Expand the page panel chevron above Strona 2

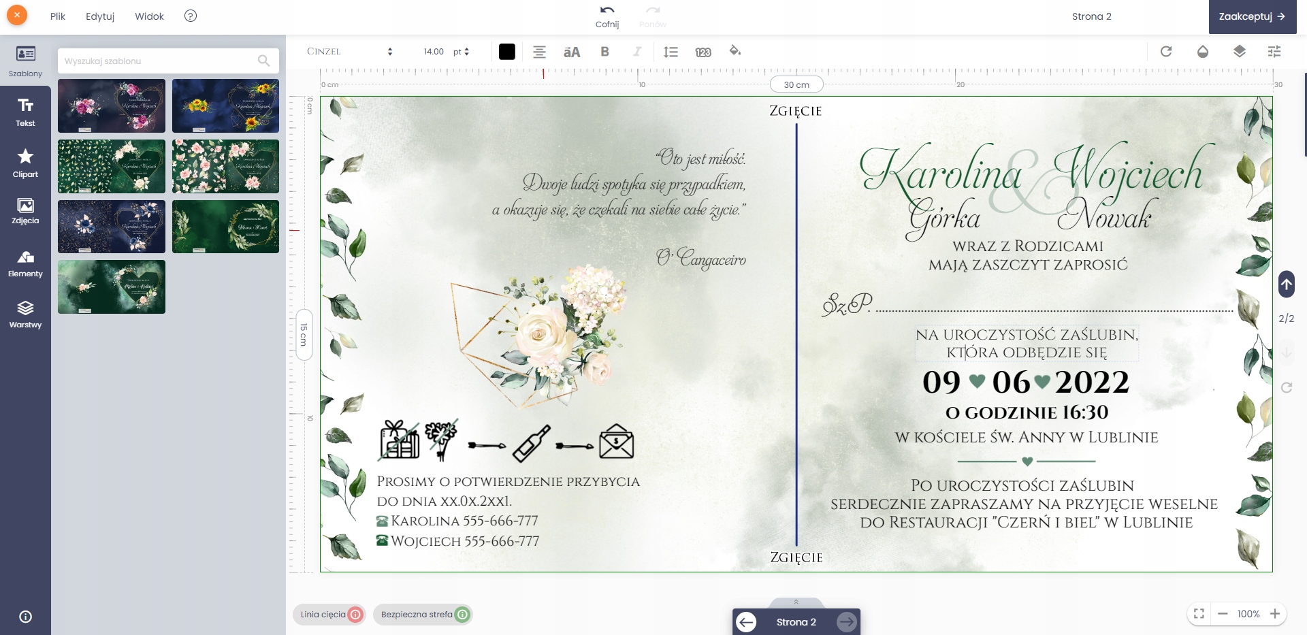pos(796,602)
